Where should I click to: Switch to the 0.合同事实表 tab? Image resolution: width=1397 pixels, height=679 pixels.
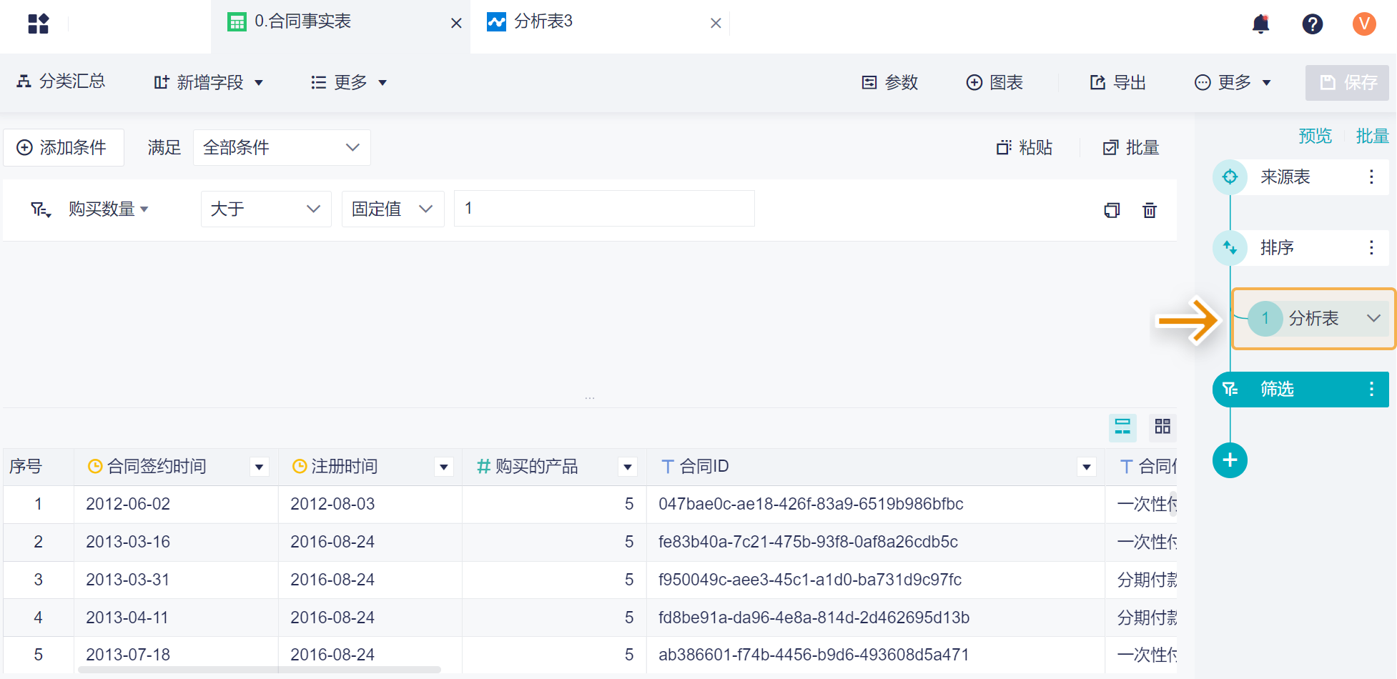340,26
